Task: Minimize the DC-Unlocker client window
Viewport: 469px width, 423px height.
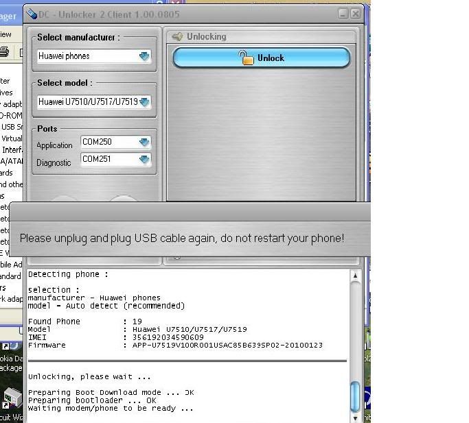Action: pyautogui.click(x=343, y=14)
